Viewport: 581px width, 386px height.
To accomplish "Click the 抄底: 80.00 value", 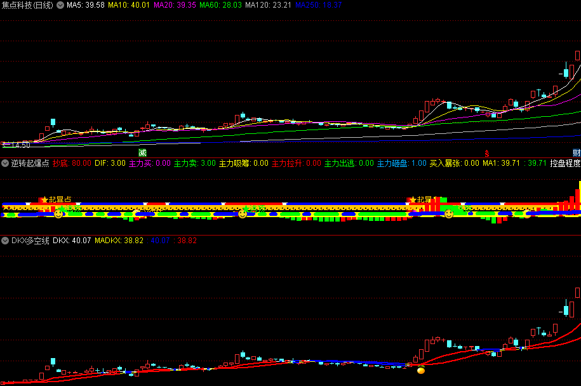I will (x=72, y=163).
